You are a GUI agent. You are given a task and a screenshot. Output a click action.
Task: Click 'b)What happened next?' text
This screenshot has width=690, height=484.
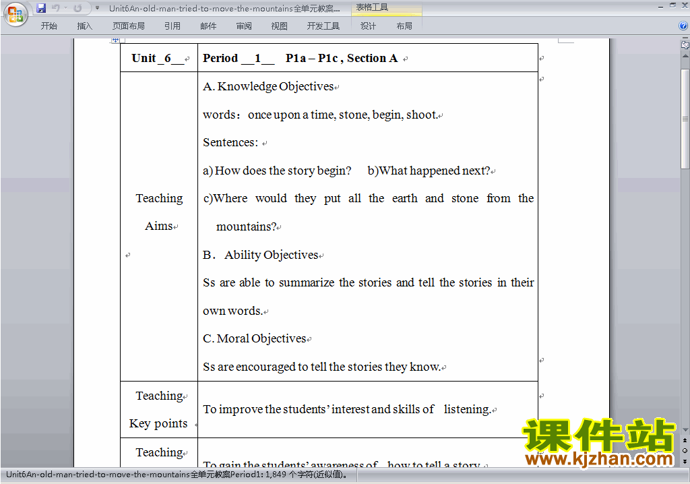[x=429, y=171]
